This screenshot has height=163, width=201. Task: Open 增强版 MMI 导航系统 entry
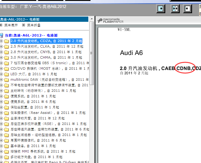click(x=43, y=151)
